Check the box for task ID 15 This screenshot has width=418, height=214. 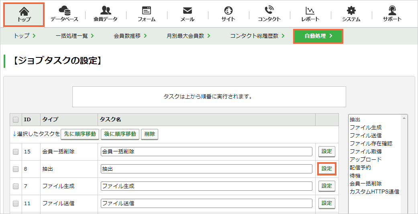[x=16, y=152]
